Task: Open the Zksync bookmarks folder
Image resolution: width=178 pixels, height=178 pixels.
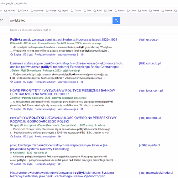Action: [76, 11]
